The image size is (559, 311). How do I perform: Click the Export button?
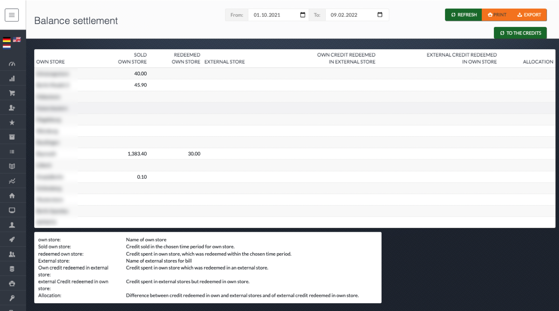pyautogui.click(x=529, y=15)
